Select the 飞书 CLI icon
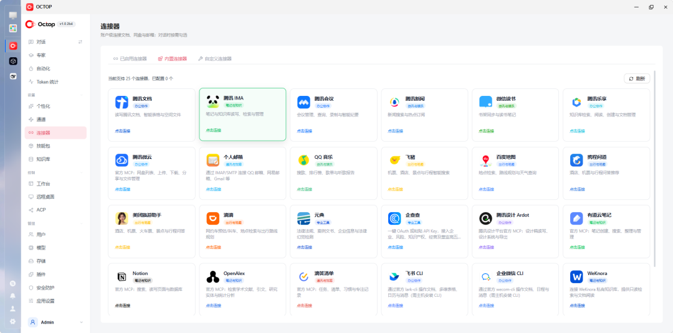The height and width of the screenshot is (333, 673). tap(395, 277)
